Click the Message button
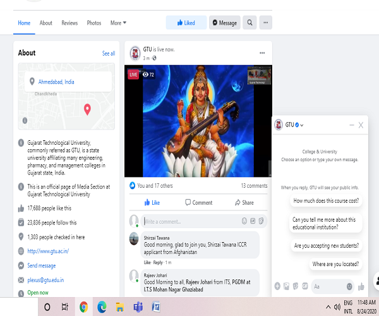The width and height of the screenshot is (379, 316). (225, 23)
